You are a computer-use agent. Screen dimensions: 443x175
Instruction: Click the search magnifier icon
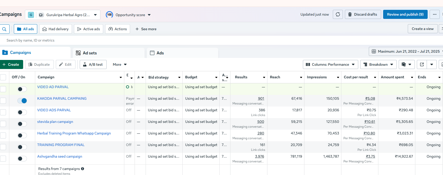pos(4,29)
